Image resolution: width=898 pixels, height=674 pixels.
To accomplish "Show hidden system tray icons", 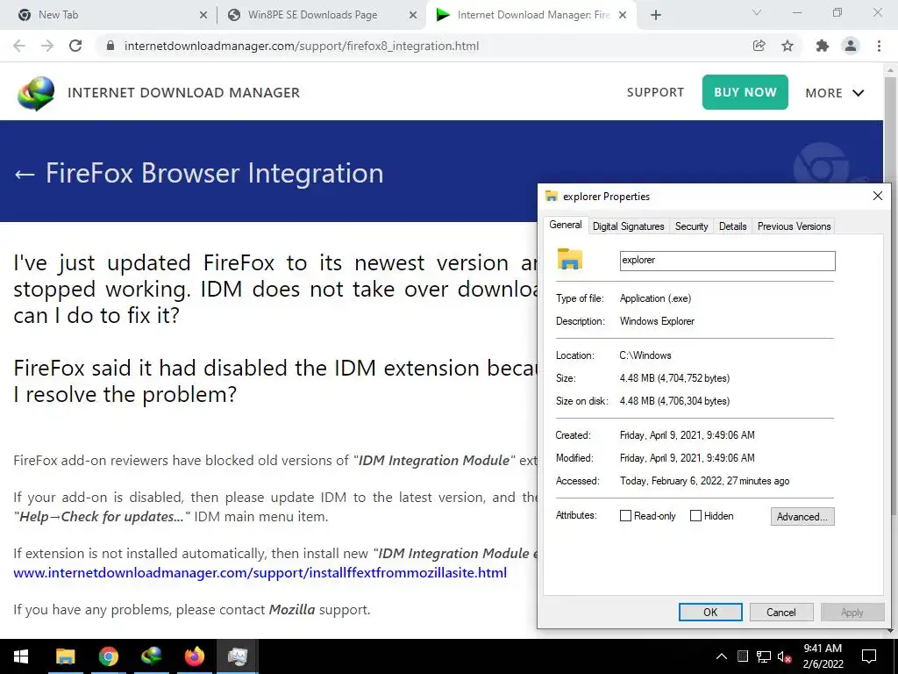I will (722, 656).
